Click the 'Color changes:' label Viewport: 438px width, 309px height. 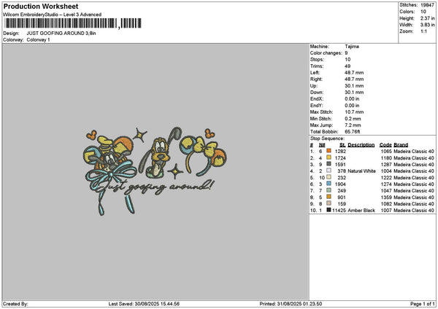(326, 53)
